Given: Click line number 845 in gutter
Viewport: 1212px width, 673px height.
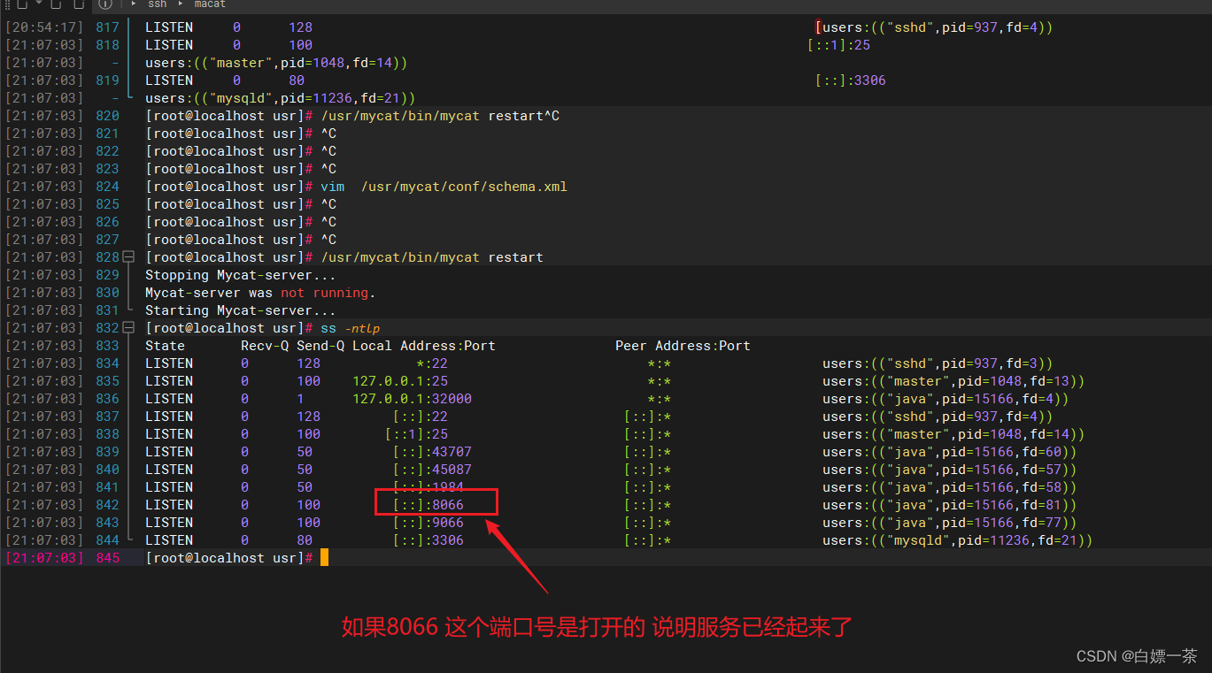Looking at the screenshot, I should pyautogui.click(x=107, y=558).
